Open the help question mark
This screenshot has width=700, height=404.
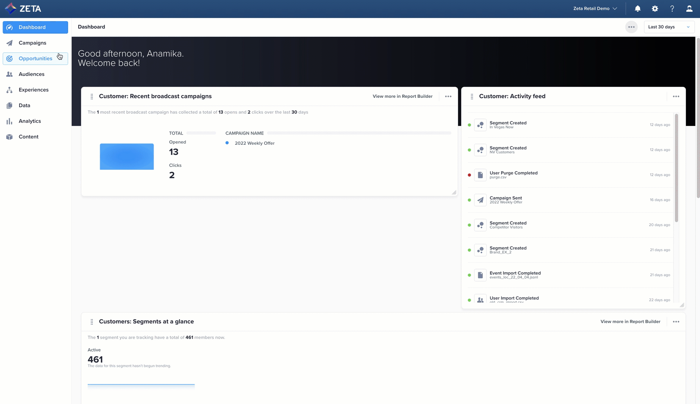pyautogui.click(x=672, y=9)
